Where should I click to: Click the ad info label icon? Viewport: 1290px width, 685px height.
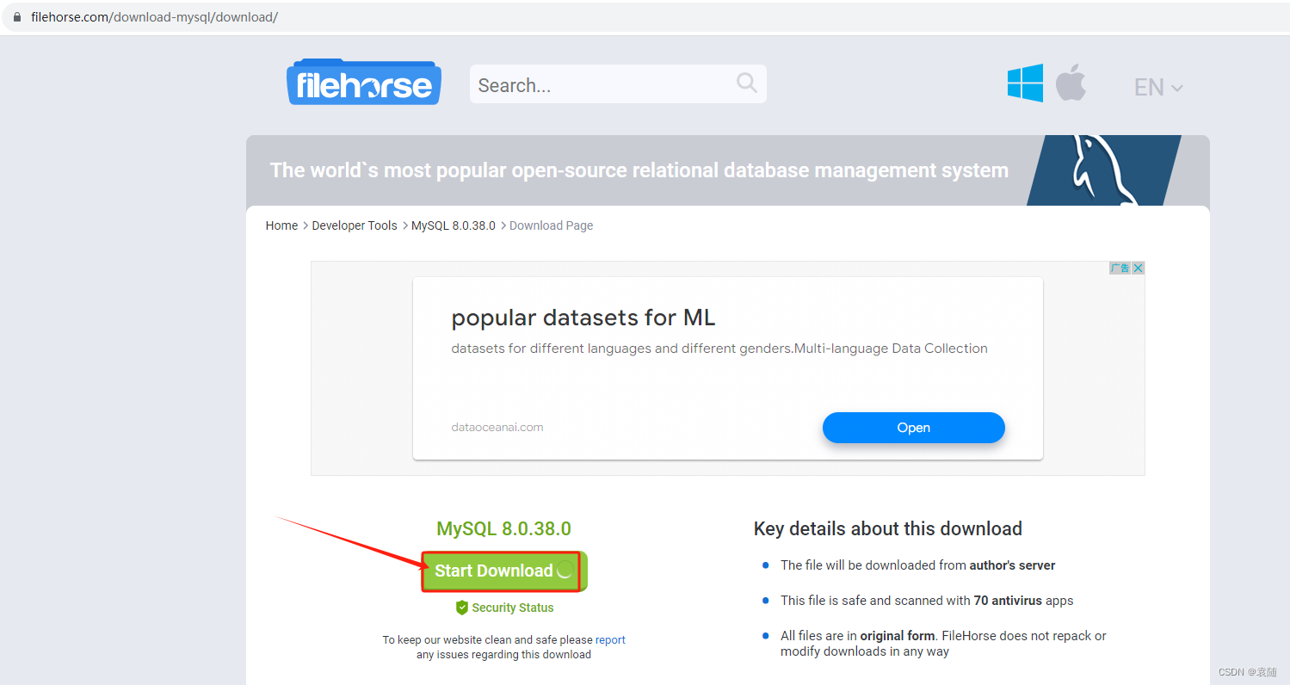point(1120,268)
